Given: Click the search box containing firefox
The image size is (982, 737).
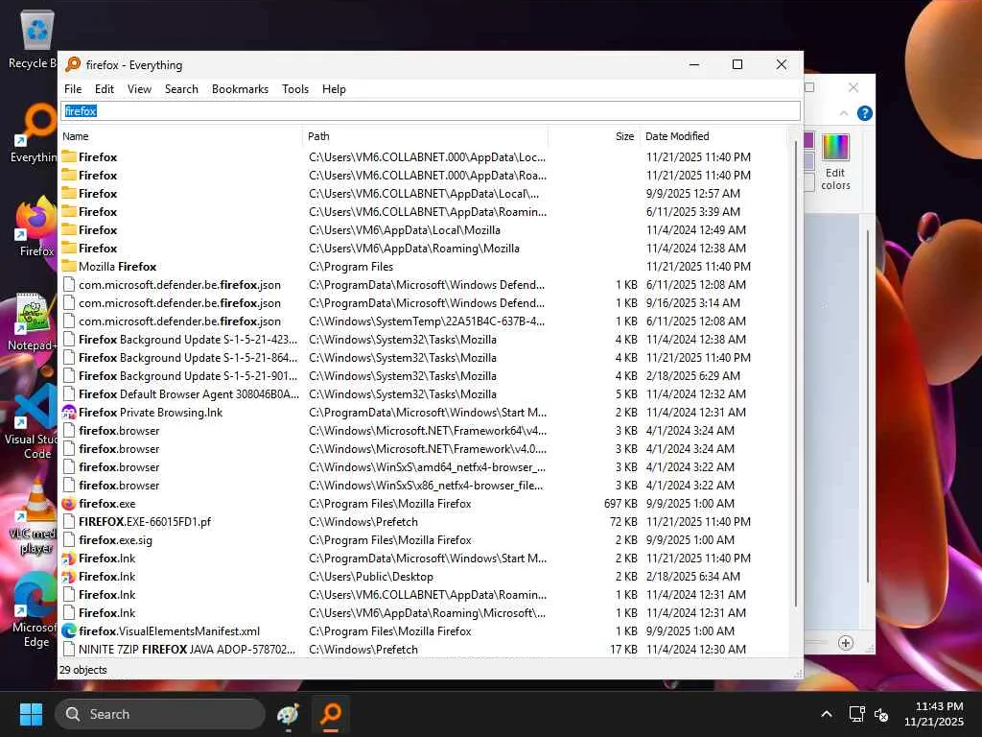Looking at the screenshot, I should point(431,111).
